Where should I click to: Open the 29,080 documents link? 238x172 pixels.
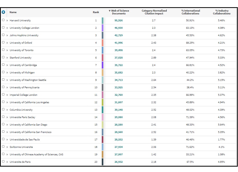[118, 117]
